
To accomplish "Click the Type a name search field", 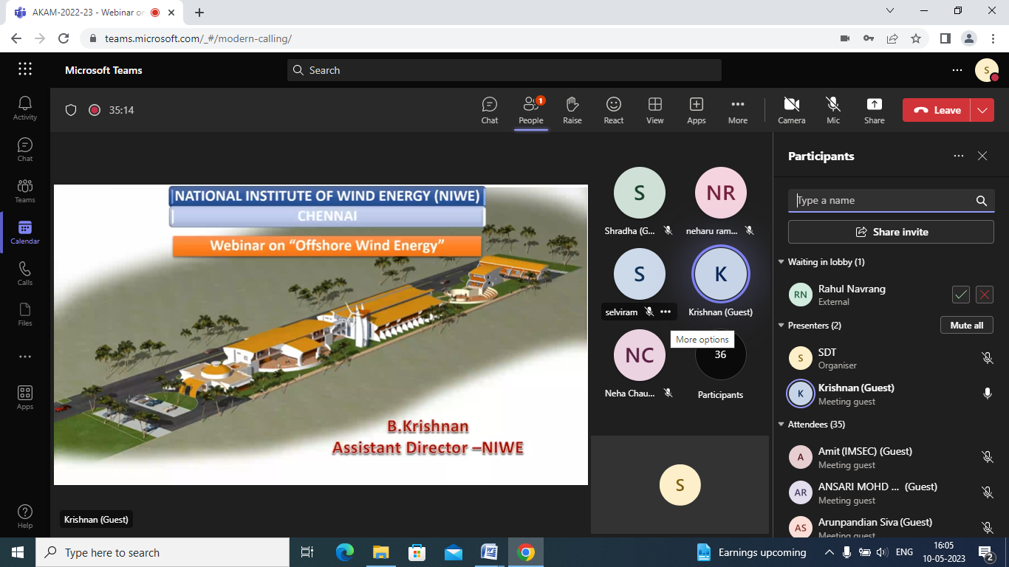I will point(883,200).
